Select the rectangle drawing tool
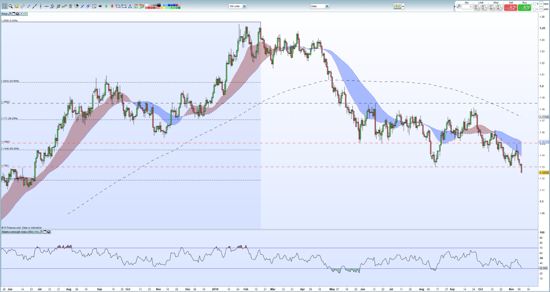 (124, 6)
